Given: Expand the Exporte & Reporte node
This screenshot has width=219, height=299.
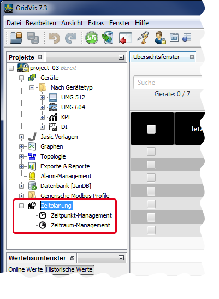Looking at the screenshot, I should [21, 166].
